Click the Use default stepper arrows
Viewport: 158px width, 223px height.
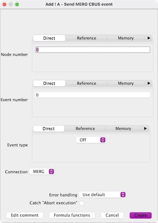pyautogui.click(x=123, y=194)
